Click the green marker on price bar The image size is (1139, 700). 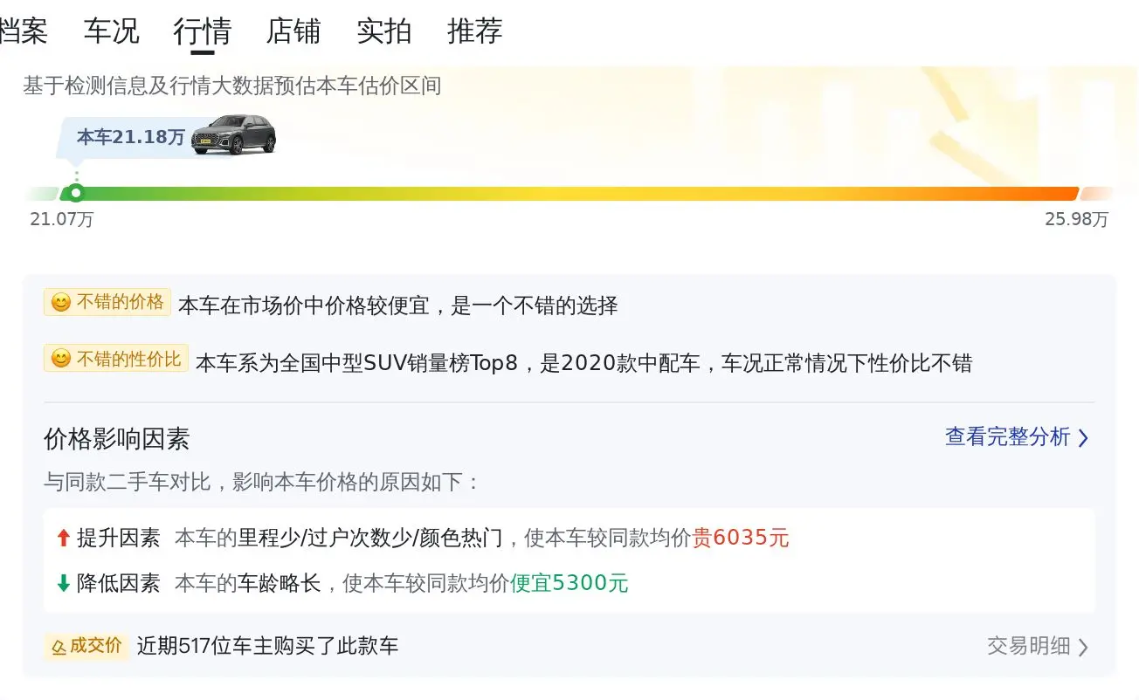coord(76,193)
